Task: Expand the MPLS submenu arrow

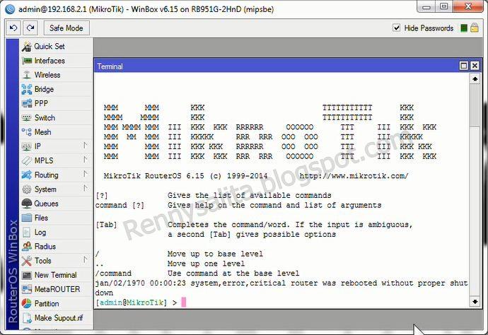Action: click(86, 160)
